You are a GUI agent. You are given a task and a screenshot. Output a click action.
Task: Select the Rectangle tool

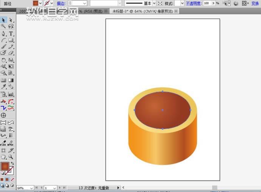click(11, 40)
